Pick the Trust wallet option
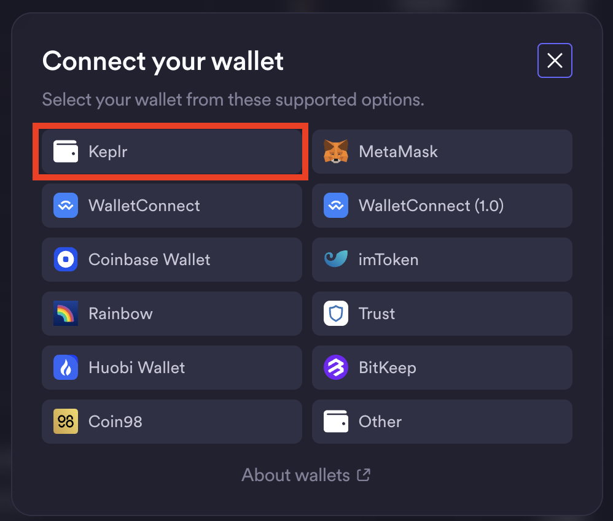The width and height of the screenshot is (613, 521). tap(442, 314)
